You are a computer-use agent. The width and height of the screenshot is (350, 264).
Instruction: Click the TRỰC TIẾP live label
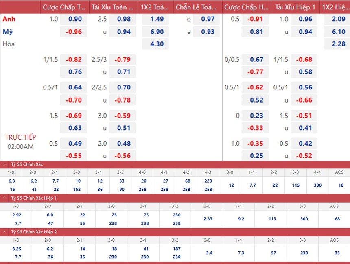click(20, 137)
